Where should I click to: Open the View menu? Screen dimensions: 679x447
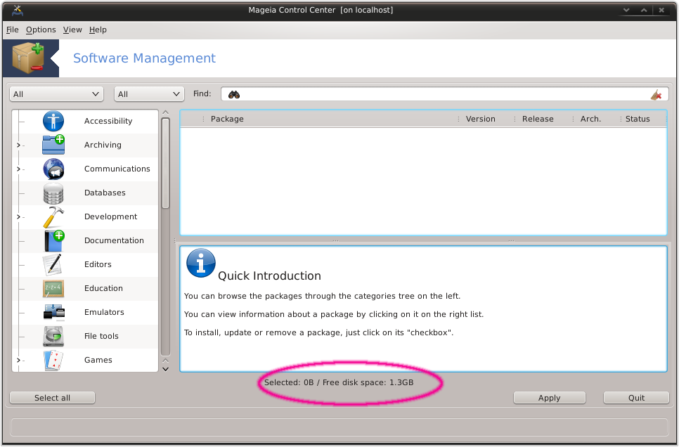[x=72, y=30]
